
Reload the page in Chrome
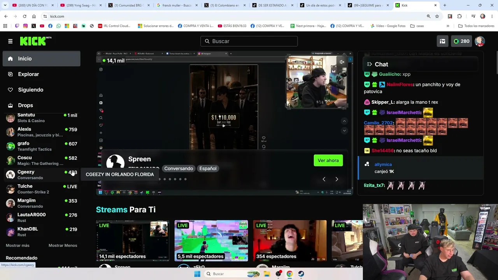pyautogui.click(x=25, y=16)
